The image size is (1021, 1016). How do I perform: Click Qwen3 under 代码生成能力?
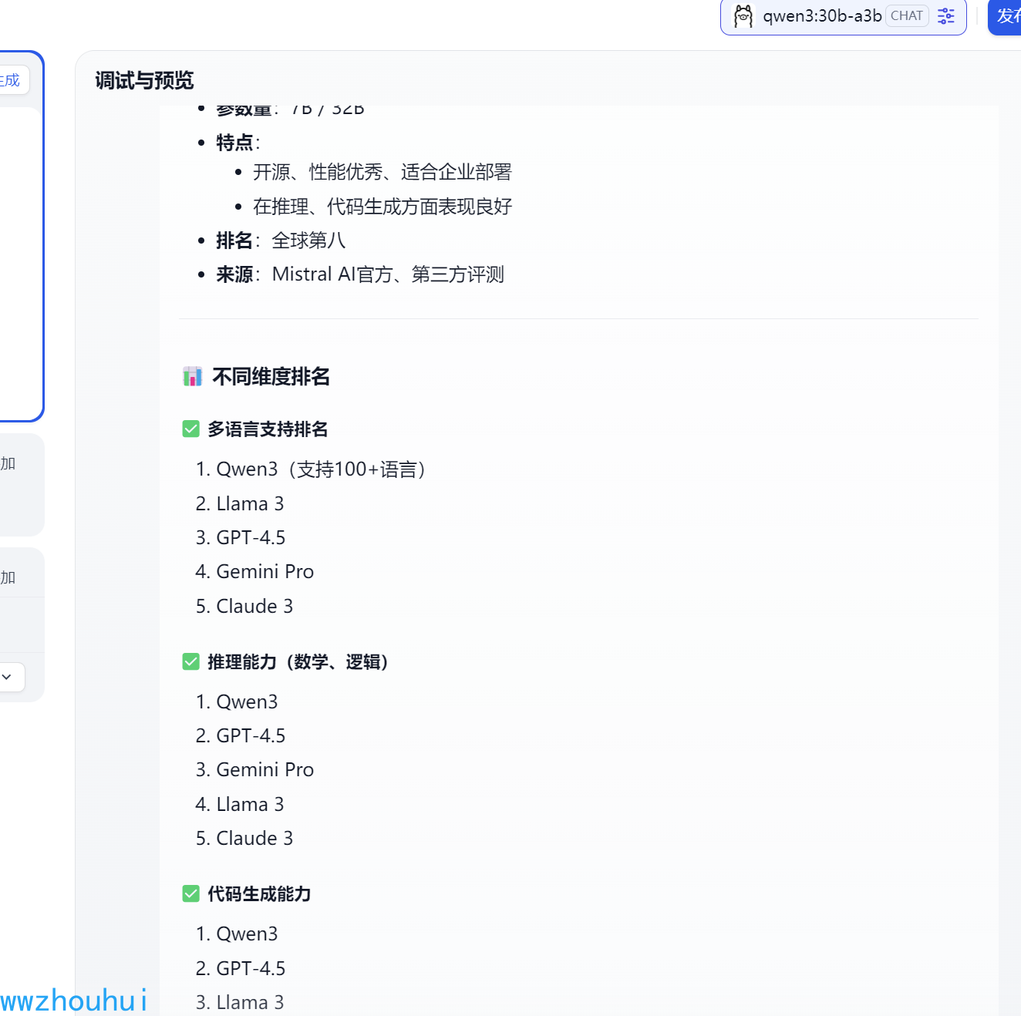[247, 934]
